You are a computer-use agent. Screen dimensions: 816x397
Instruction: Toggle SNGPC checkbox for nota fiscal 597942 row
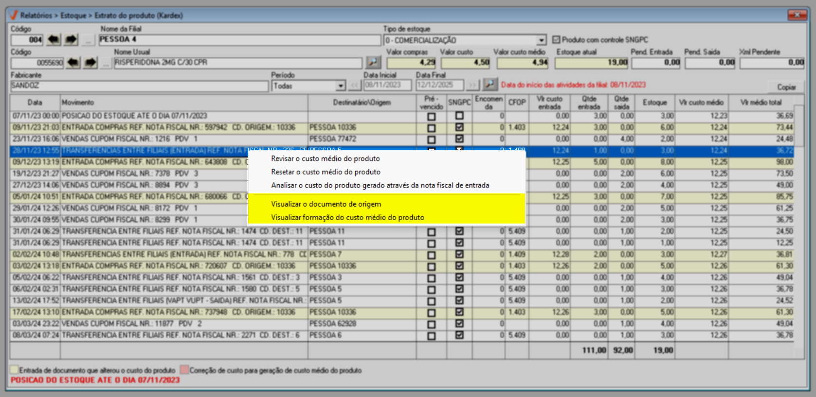coord(459,128)
